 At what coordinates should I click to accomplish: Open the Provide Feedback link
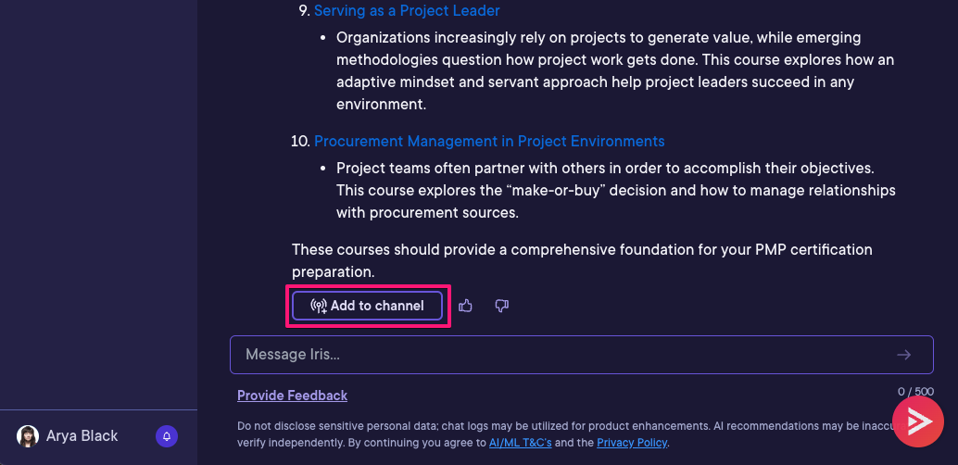[x=292, y=396]
